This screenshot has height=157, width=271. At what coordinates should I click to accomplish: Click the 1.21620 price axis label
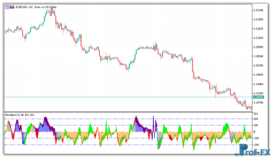[x=259, y=28]
